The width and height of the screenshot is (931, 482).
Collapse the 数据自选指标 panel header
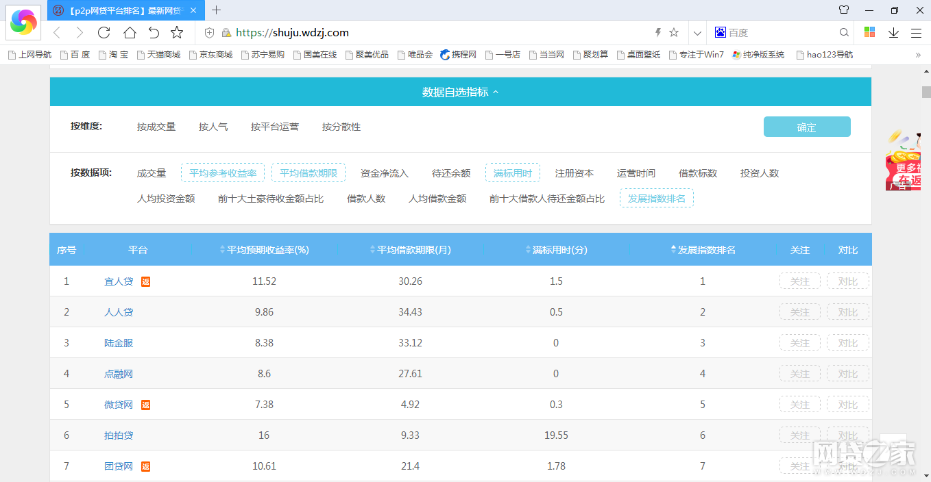click(461, 92)
